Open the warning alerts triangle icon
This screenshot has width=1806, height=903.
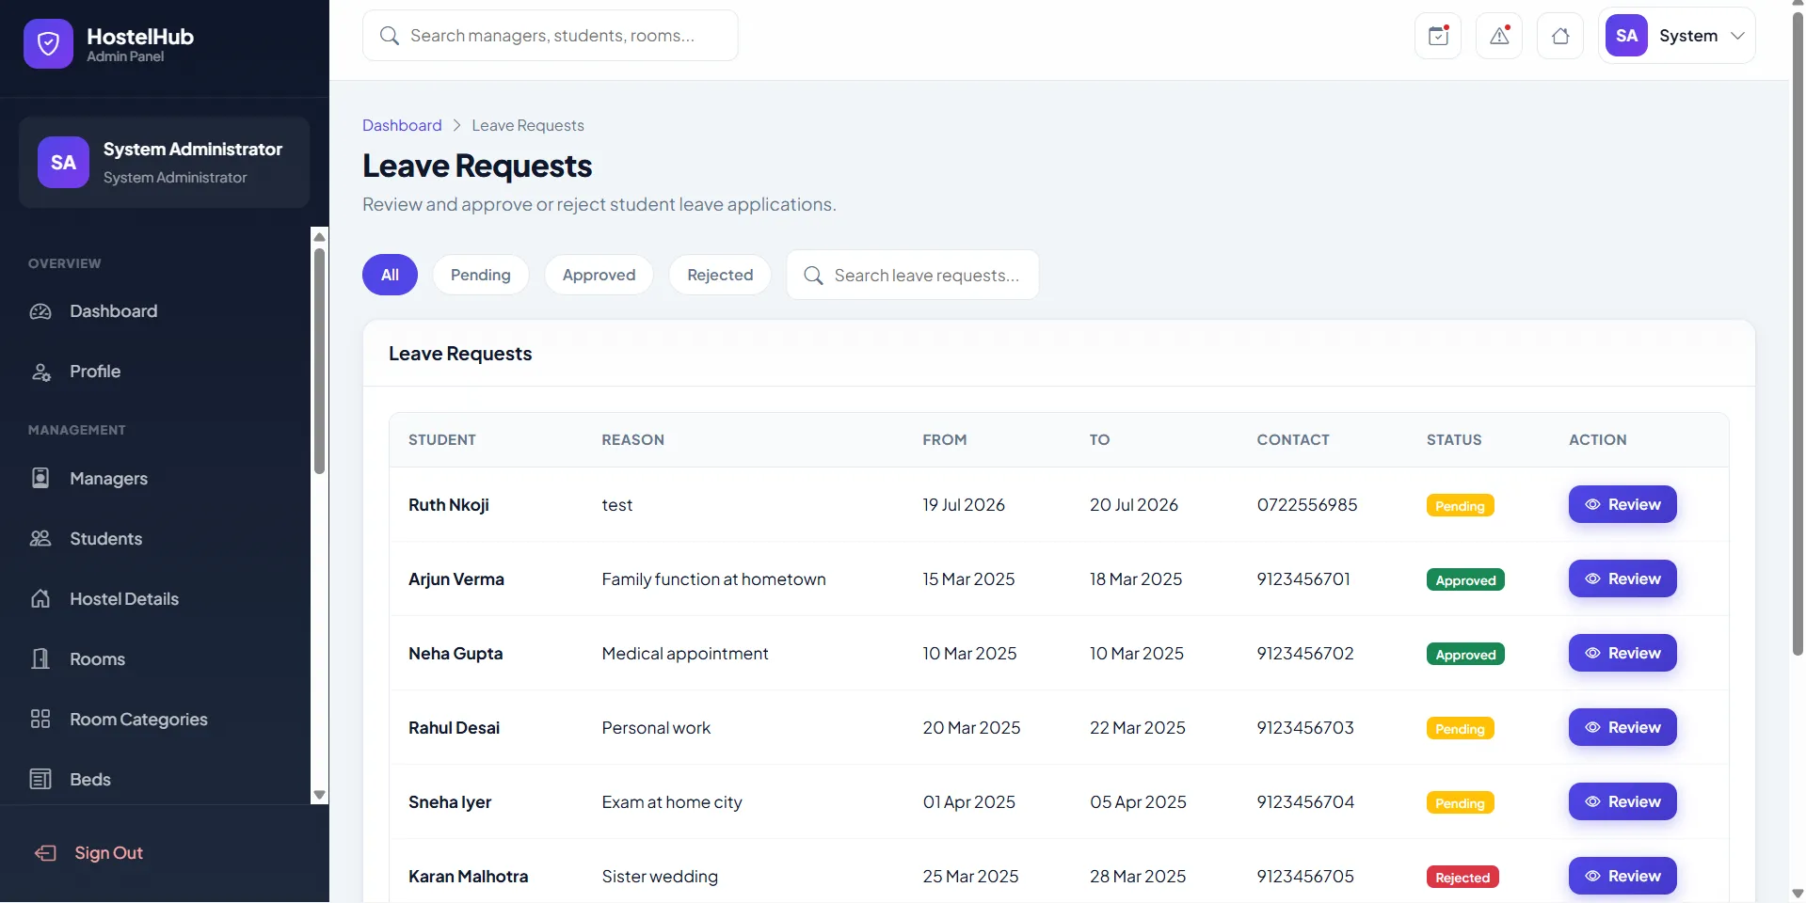[x=1499, y=36]
